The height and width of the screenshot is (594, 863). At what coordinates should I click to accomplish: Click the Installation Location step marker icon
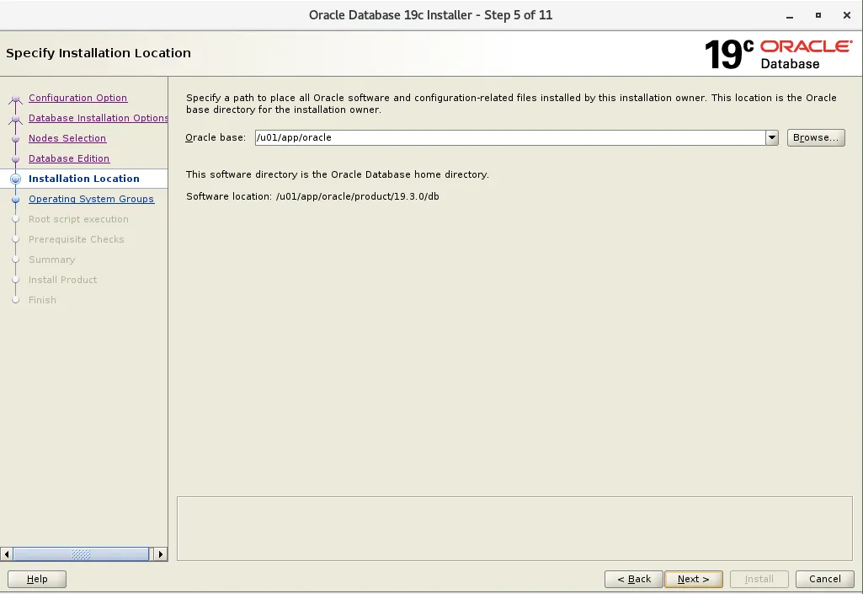[14, 179]
